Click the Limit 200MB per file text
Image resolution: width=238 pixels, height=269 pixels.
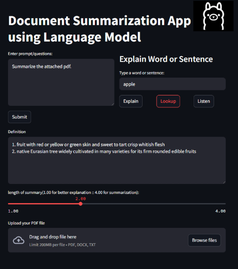point(62,245)
